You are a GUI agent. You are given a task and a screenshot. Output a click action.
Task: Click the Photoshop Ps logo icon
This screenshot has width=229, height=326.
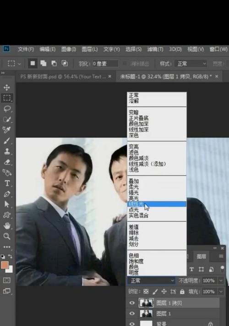point(6,49)
